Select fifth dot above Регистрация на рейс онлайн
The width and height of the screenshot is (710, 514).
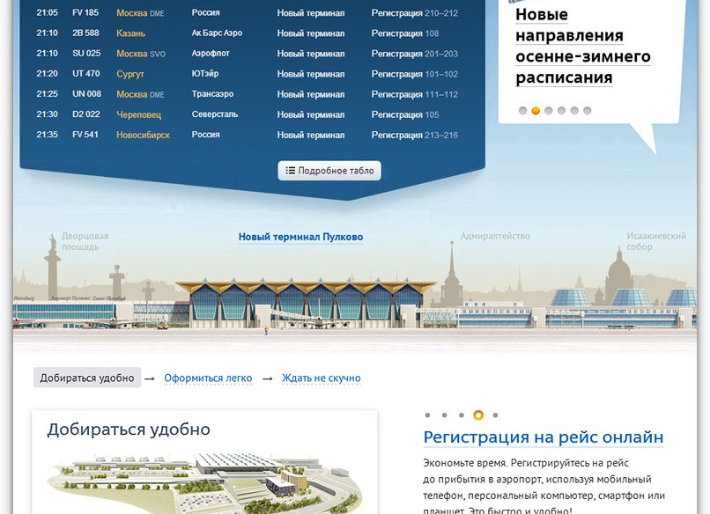coord(495,415)
